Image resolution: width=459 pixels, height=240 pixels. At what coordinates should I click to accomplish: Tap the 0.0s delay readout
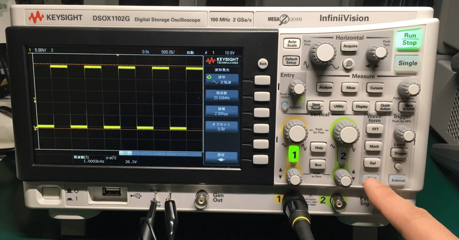click(x=146, y=52)
